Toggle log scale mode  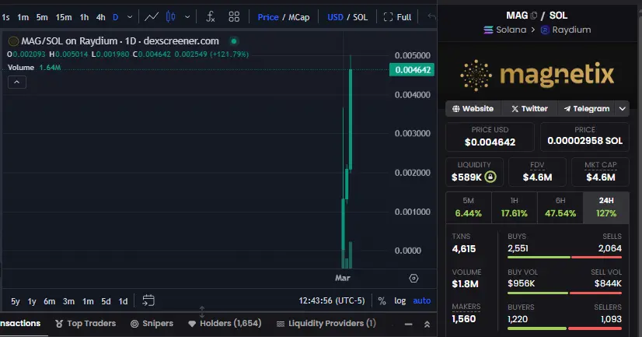(400, 301)
